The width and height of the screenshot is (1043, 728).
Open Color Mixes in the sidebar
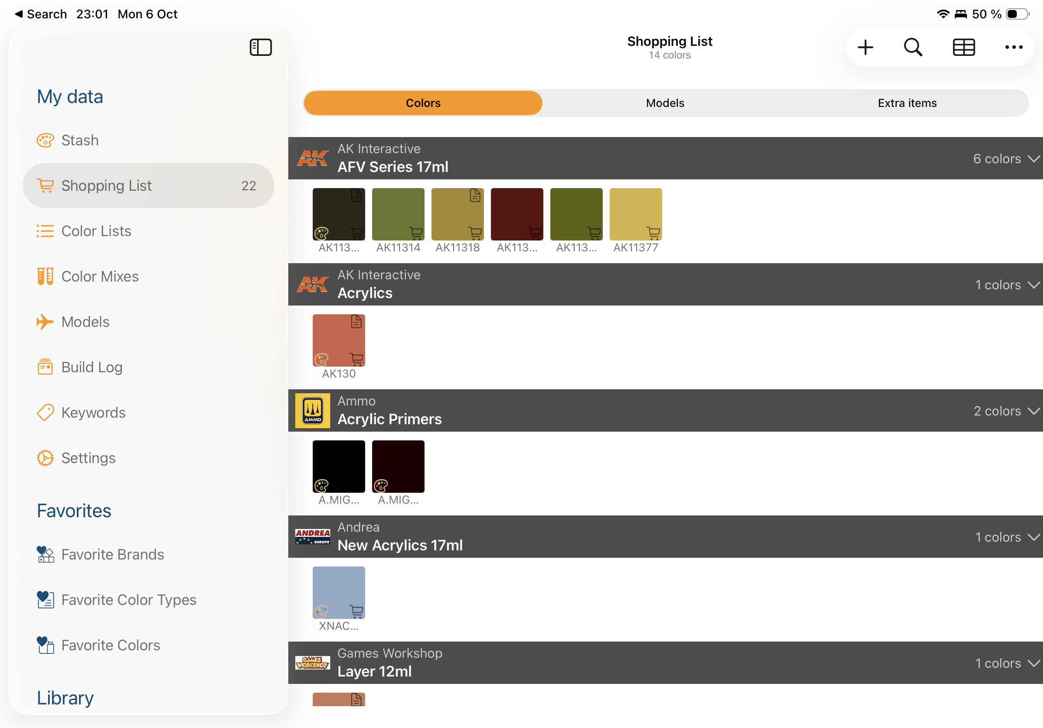[100, 276]
